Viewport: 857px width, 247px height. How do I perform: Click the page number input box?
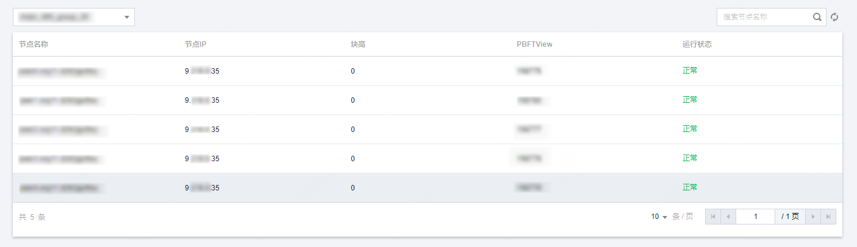point(756,217)
